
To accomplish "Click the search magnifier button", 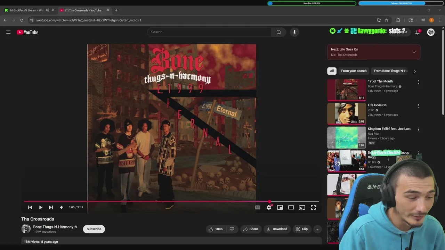I will coord(278,32).
